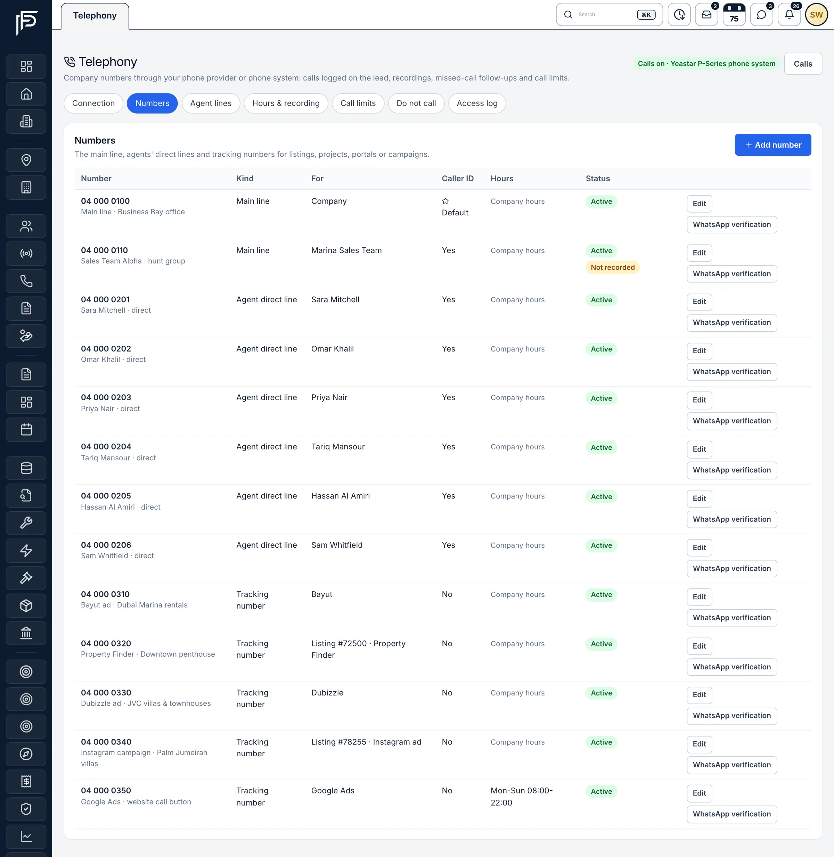This screenshot has height=857, width=834.
Task: Click the inbox tray icon in header
Action: (x=706, y=15)
